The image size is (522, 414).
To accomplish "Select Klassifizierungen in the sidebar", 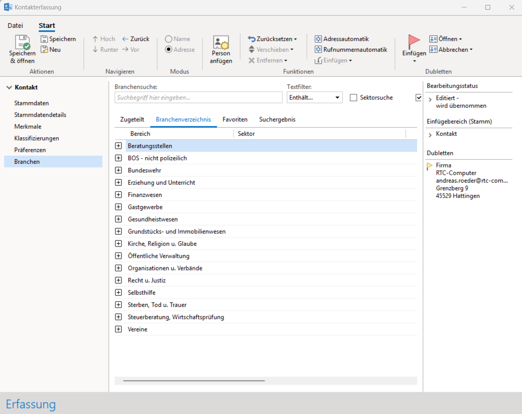I will (37, 139).
